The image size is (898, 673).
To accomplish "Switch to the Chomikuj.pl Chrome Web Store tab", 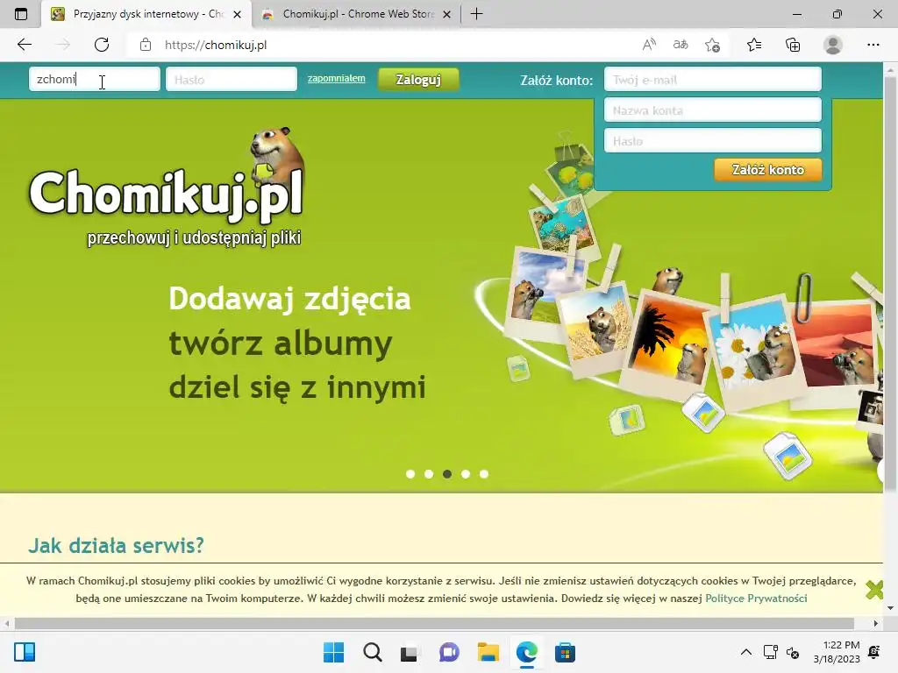I will [x=356, y=14].
